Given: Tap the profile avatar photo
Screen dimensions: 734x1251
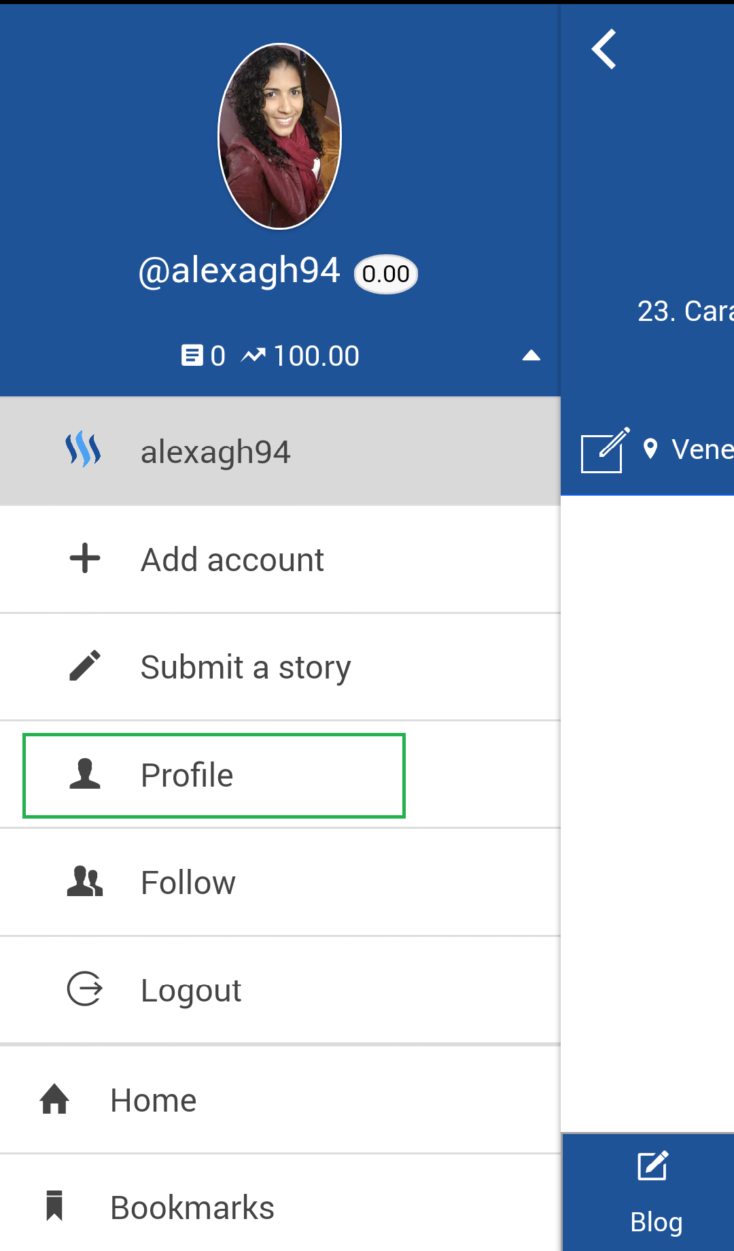Looking at the screenshot, I should [x=279, y=136].
